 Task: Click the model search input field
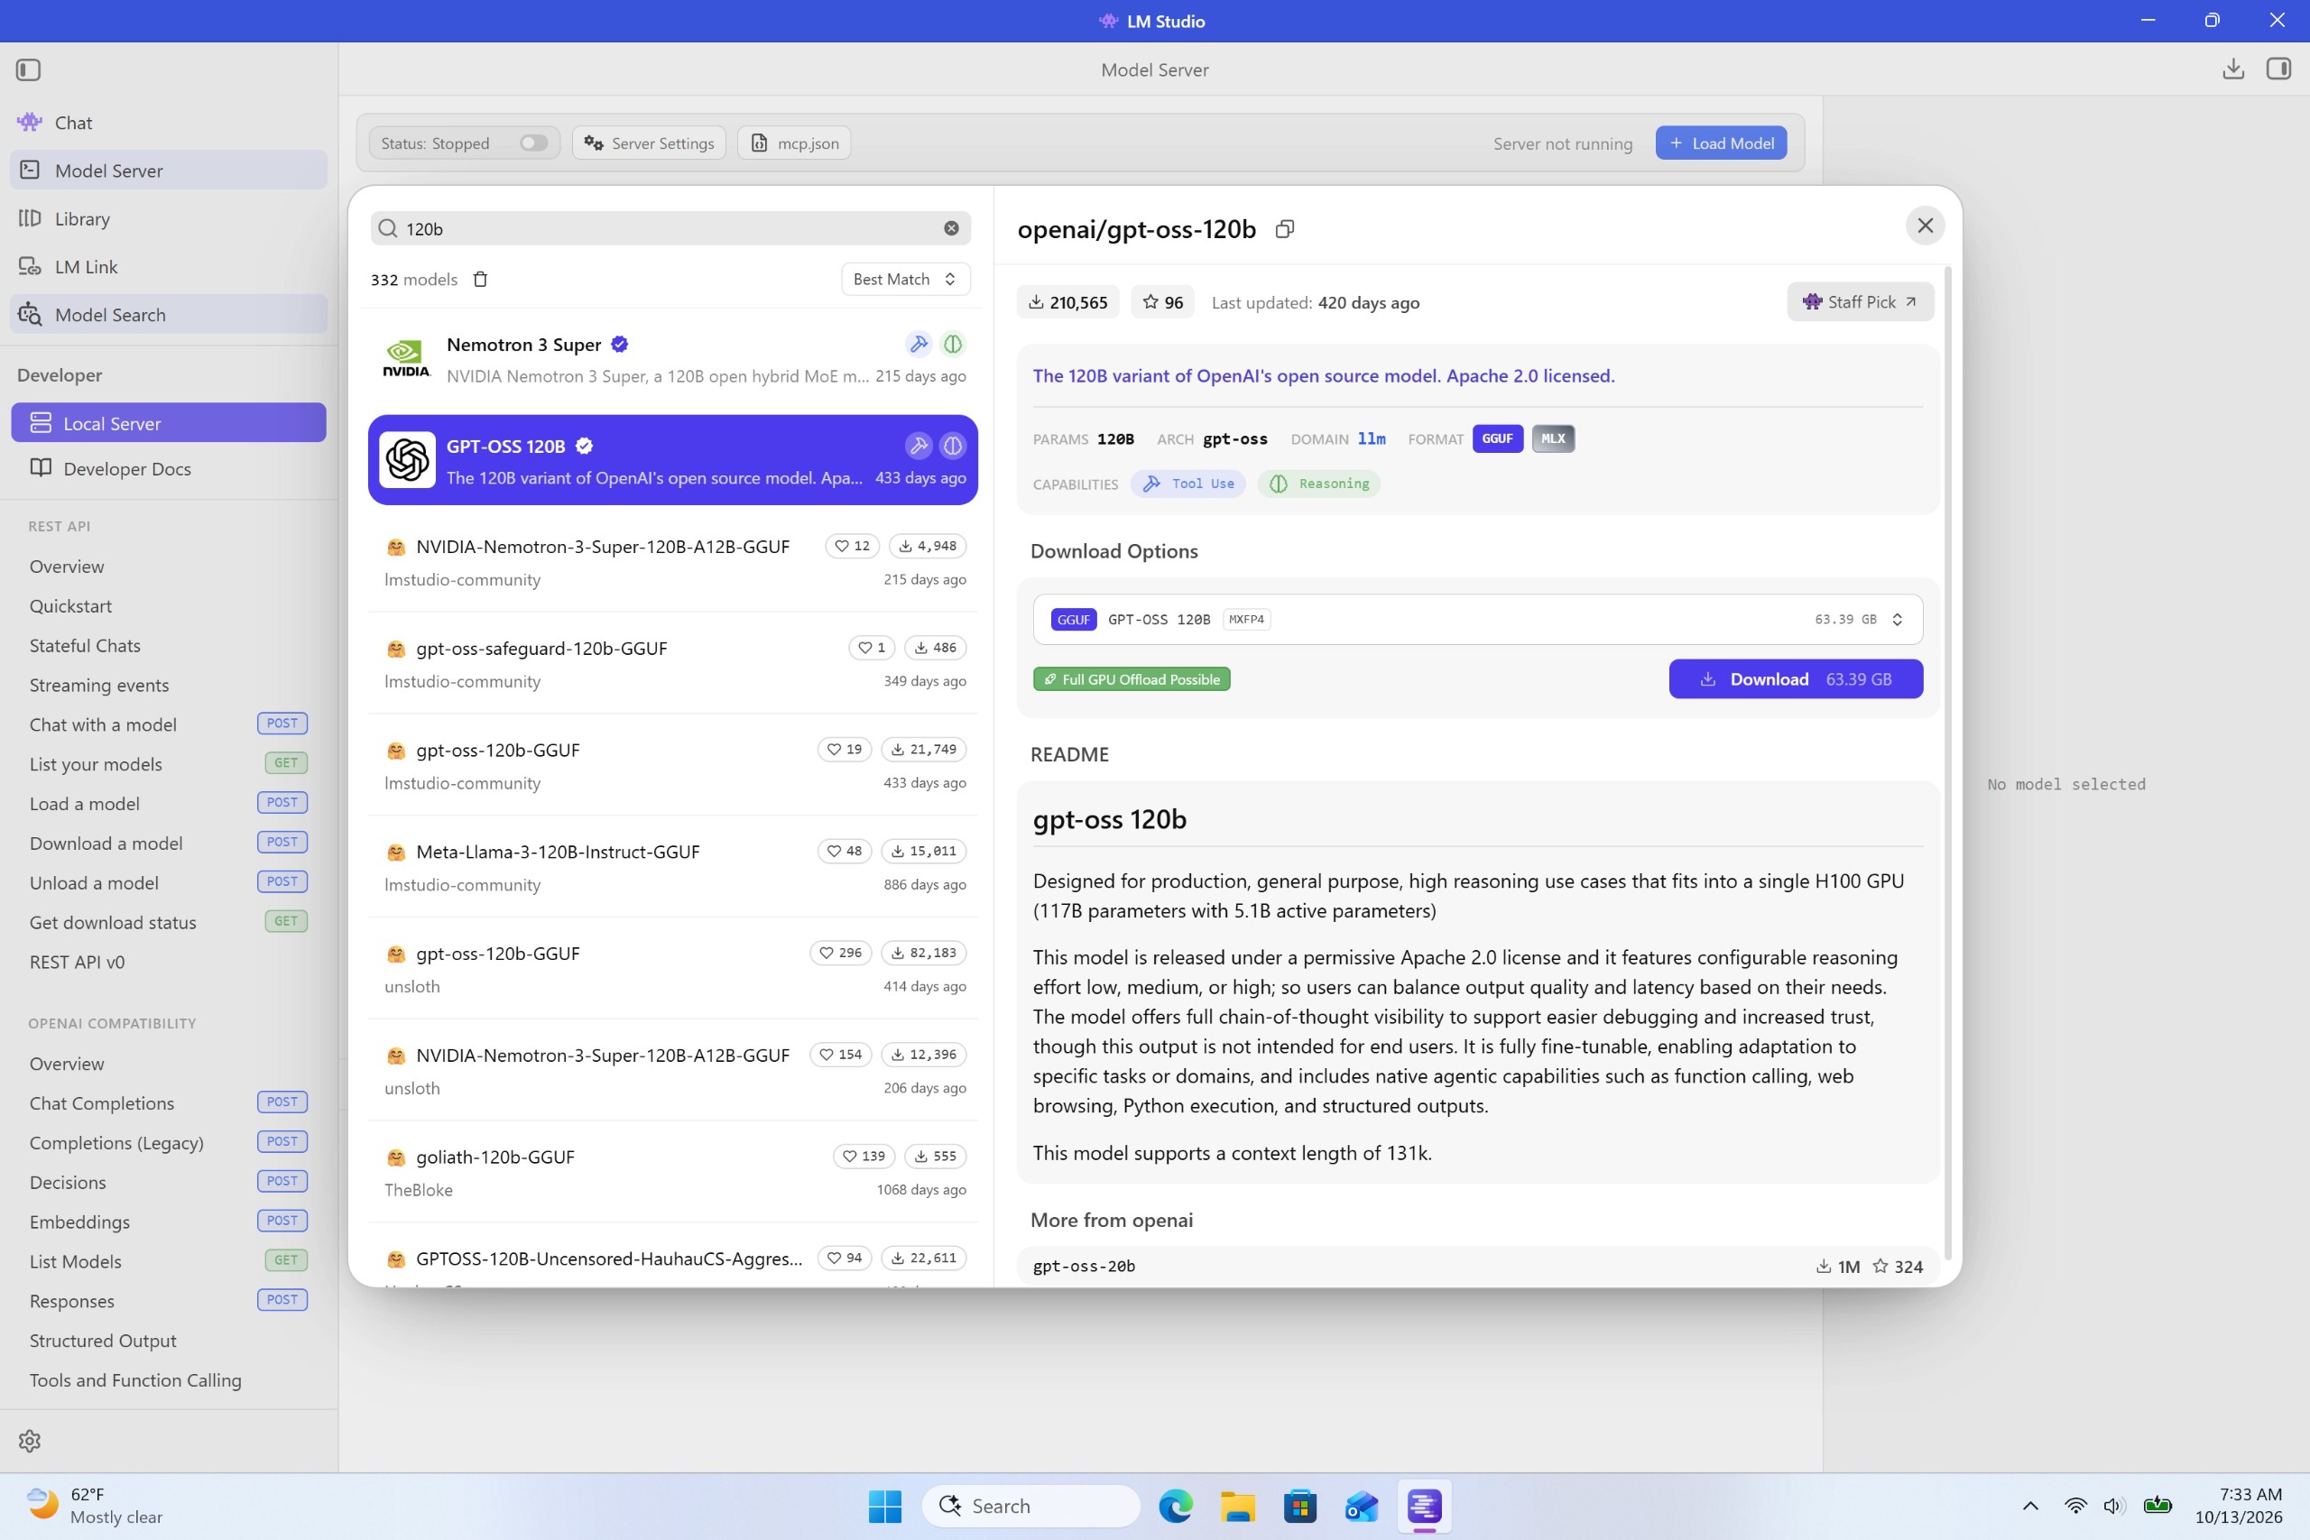(x=670, y=229)
